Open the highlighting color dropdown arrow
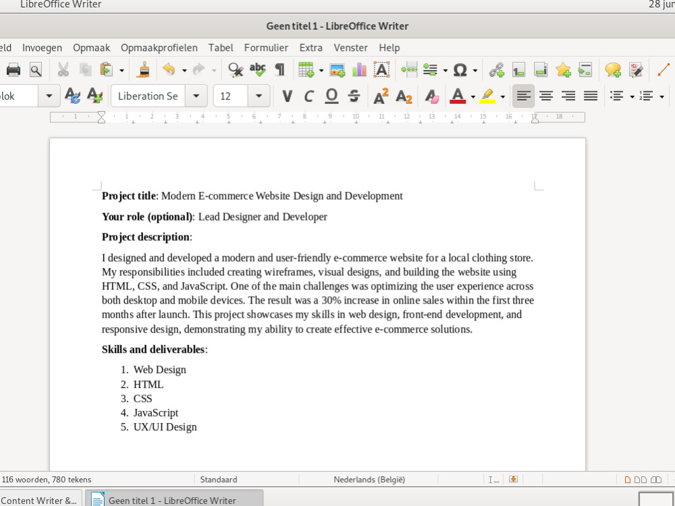The image size is (675, 506). pyautogui.click(x=502, y=96)
